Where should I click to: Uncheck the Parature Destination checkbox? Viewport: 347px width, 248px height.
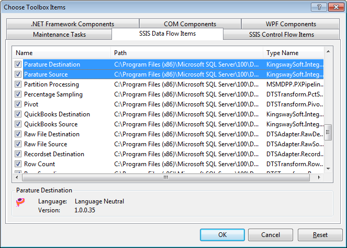coord(18,64)
